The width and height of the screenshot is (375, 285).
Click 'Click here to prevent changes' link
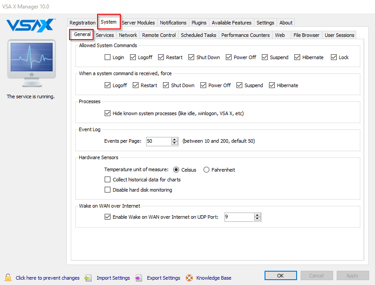[48, 278]
